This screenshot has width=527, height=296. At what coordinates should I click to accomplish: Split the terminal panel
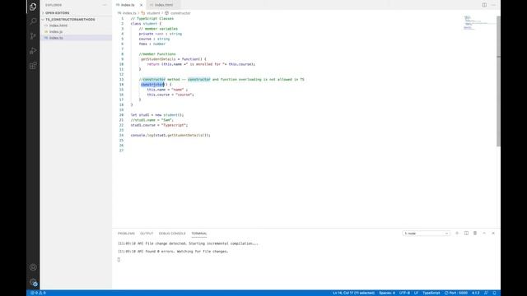point(466,234)
